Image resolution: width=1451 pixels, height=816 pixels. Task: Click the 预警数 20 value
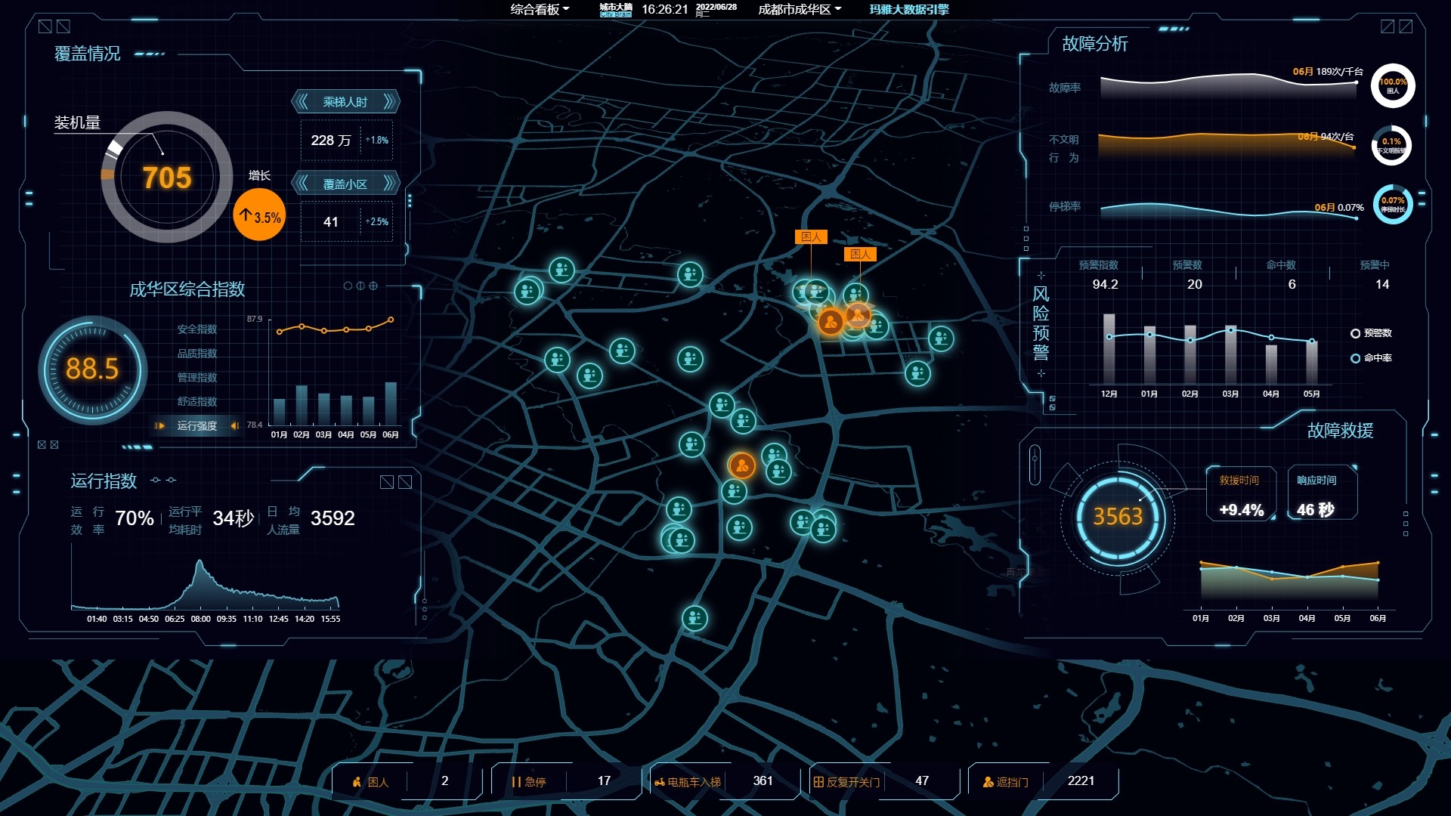[x=1195, y=284]
